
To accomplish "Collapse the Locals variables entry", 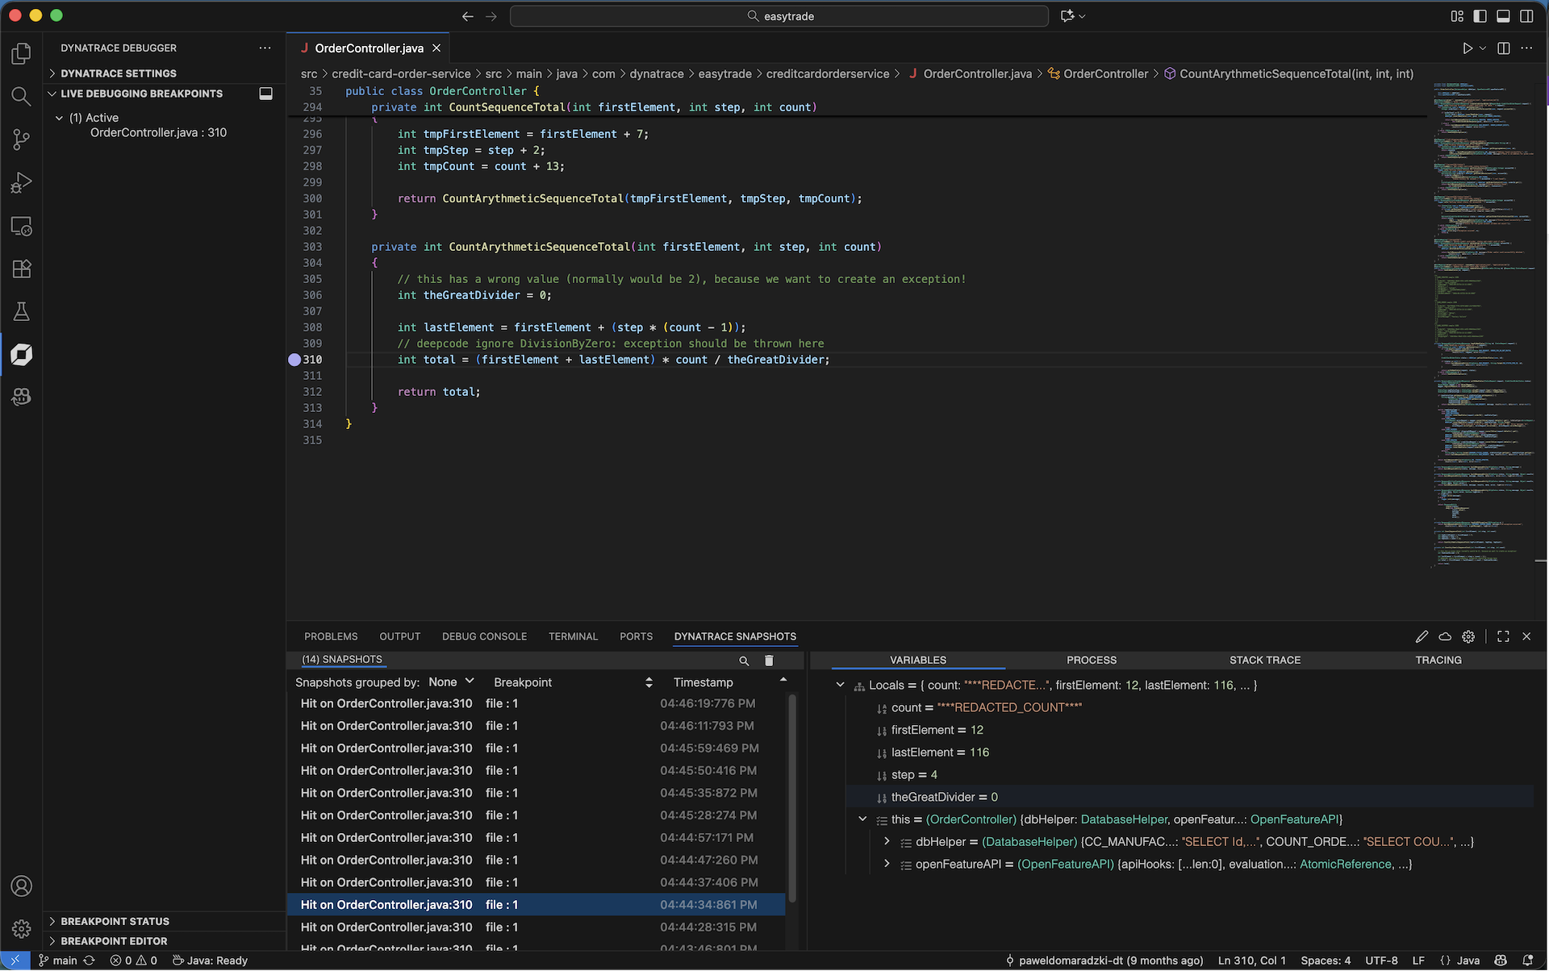I will [x=839, y=685].
